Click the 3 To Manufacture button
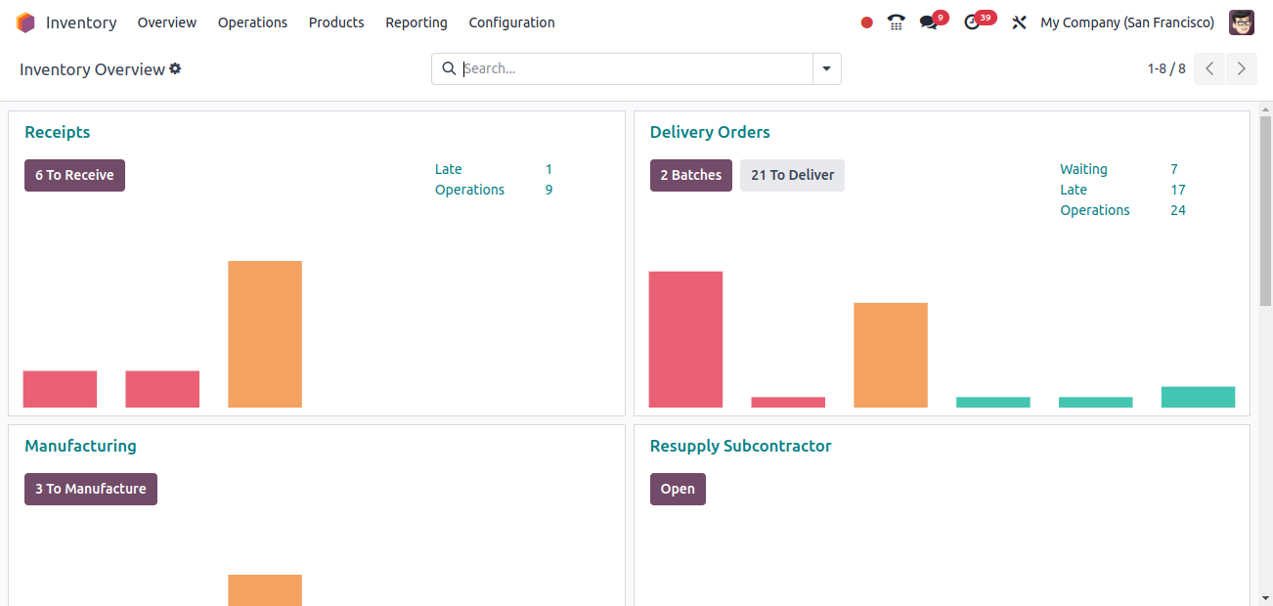Screen dimensions: 1273x606 point(91,489)
